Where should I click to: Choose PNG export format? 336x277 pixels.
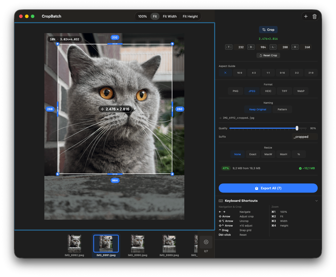236,91
